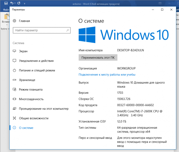Screen dimensions: 179x152
Task: Open the Многозадачность section
Action: click(x=31, y=99)
